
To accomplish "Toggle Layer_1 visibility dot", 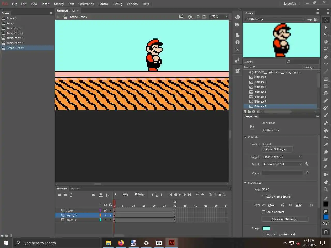I will click(x=106, y=220).
